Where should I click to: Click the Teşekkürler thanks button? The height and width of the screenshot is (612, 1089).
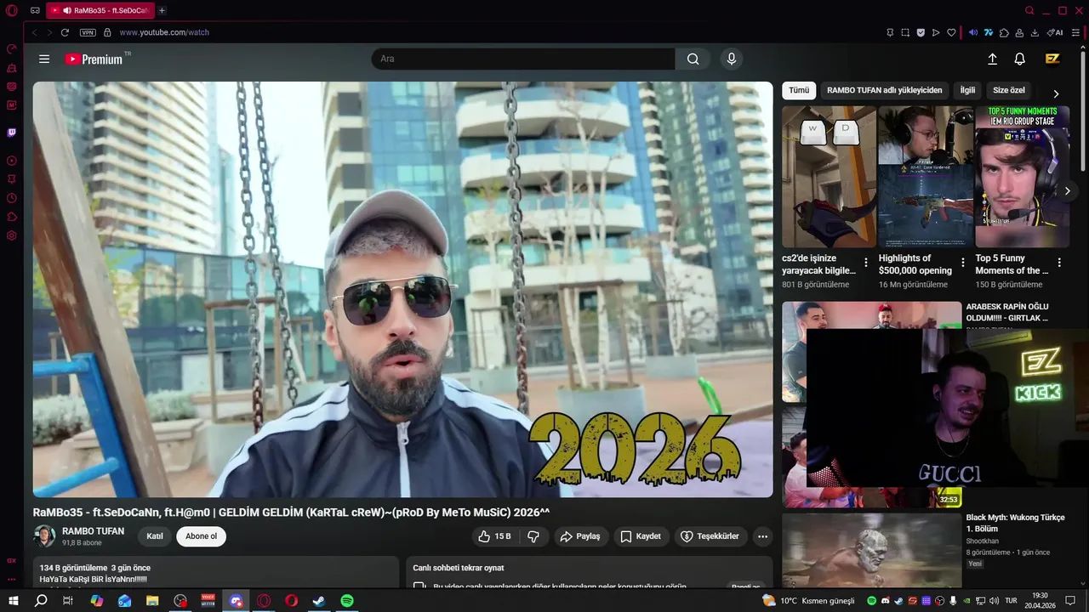click(710, 536)
